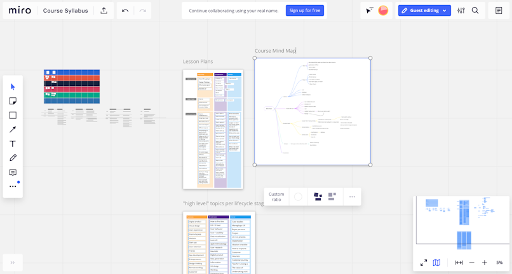Screen dimensions: 512x274
Task: Open the frame context menu ellipsis
Action: (352, 197)
